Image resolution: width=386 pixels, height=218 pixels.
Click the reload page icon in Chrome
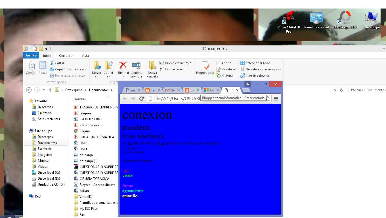coord(142,98)
